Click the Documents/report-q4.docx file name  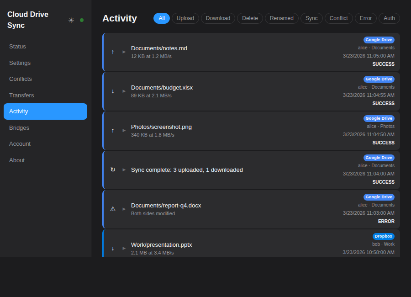(166, 206)
